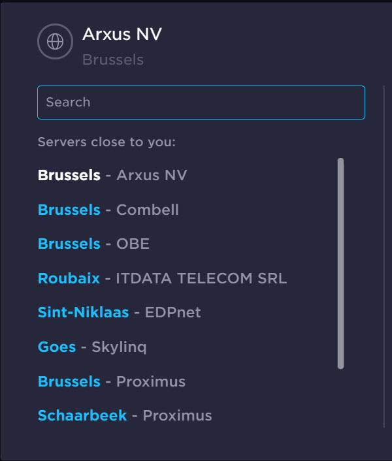Focus the server Search field
This screenshot has height=461, width=392.
coord(201,103)
